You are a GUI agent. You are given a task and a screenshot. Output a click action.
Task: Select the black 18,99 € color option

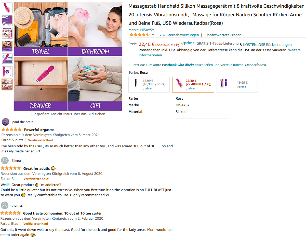[149, 85]
